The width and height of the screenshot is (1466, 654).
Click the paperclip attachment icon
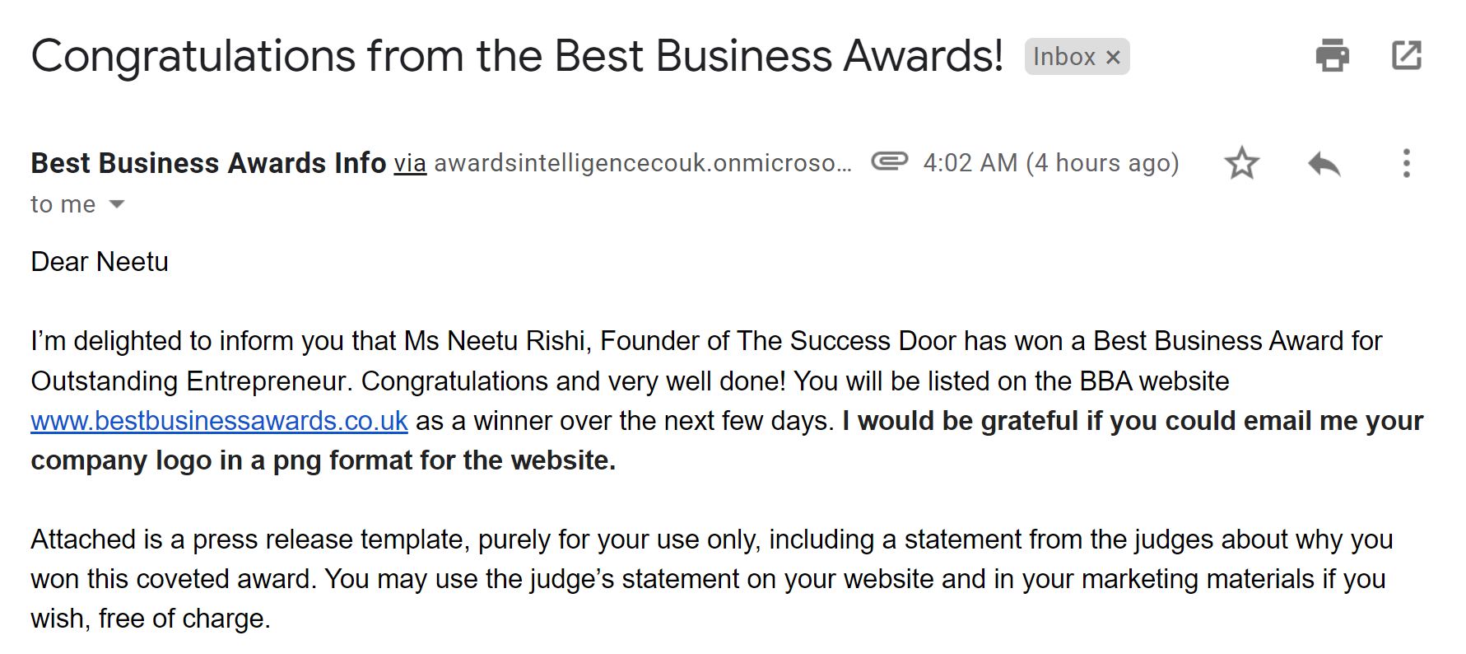click(x=889, y=161)
